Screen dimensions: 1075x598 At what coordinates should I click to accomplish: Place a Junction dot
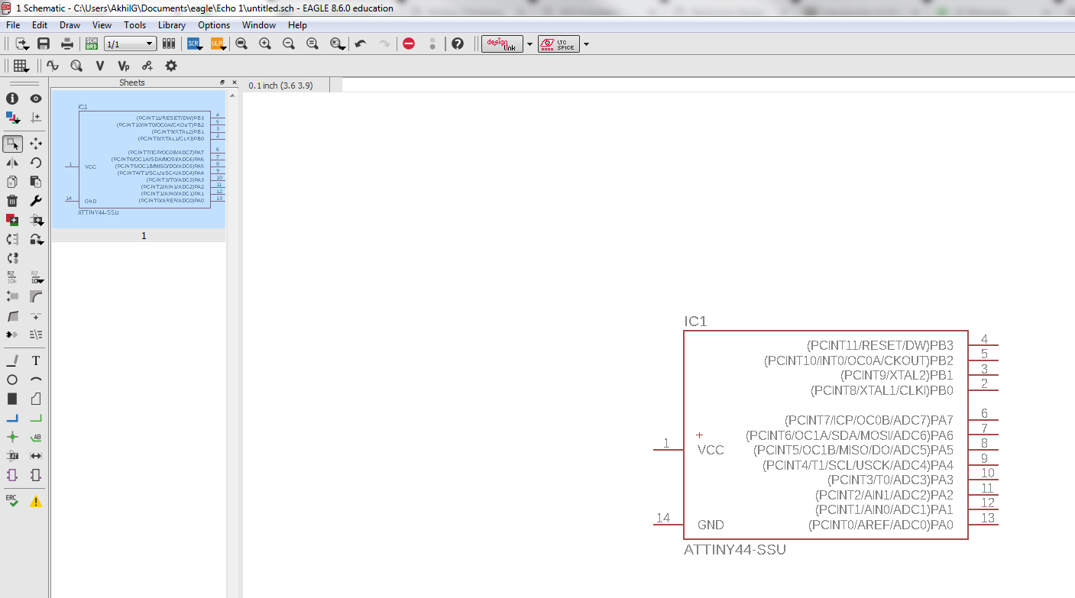pos(12,437)
